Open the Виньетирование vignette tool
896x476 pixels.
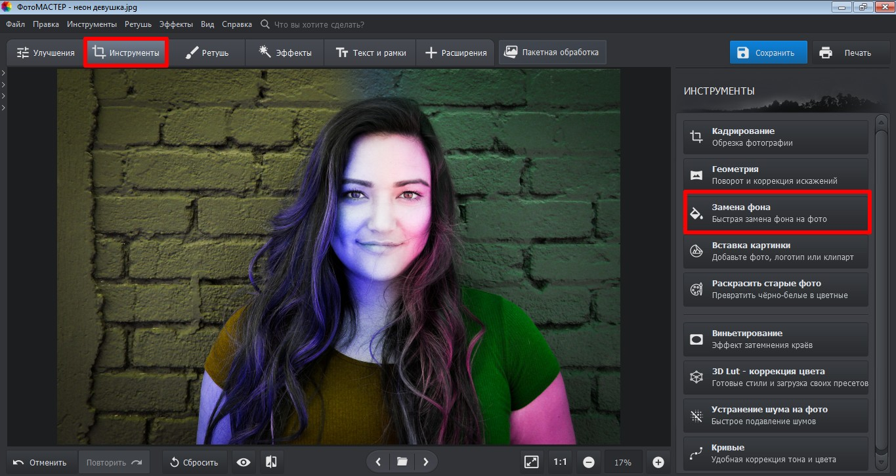coord(775,339)
